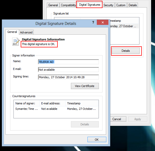Screen dimensions: 155x151
Task: Open the Details properties tab
Action: [132, 5]
